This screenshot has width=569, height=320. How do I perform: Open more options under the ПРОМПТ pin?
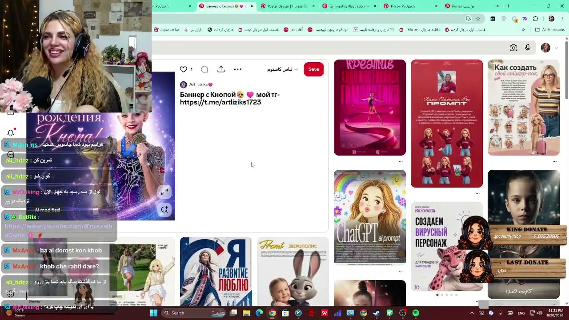tap(477, 193)
